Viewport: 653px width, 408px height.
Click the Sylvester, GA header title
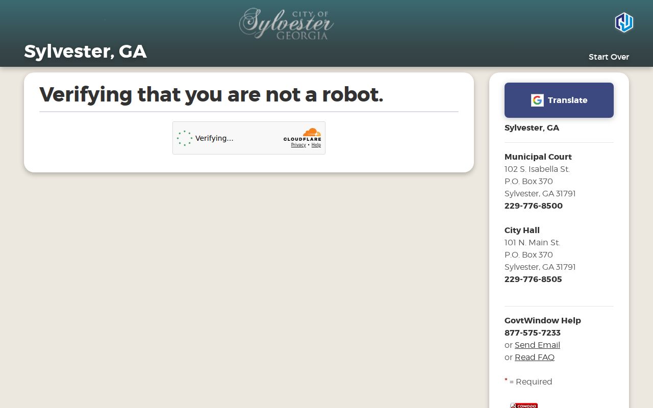85,52
